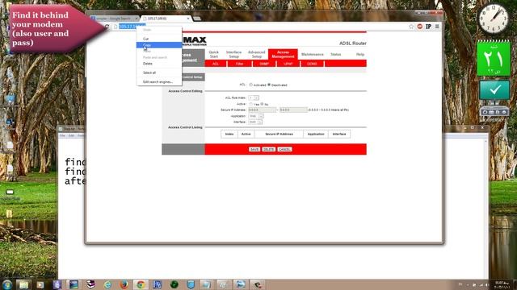The image size is (517, 290).
Task: Open File Explorer from the taskbar
Action: [23, 284]
